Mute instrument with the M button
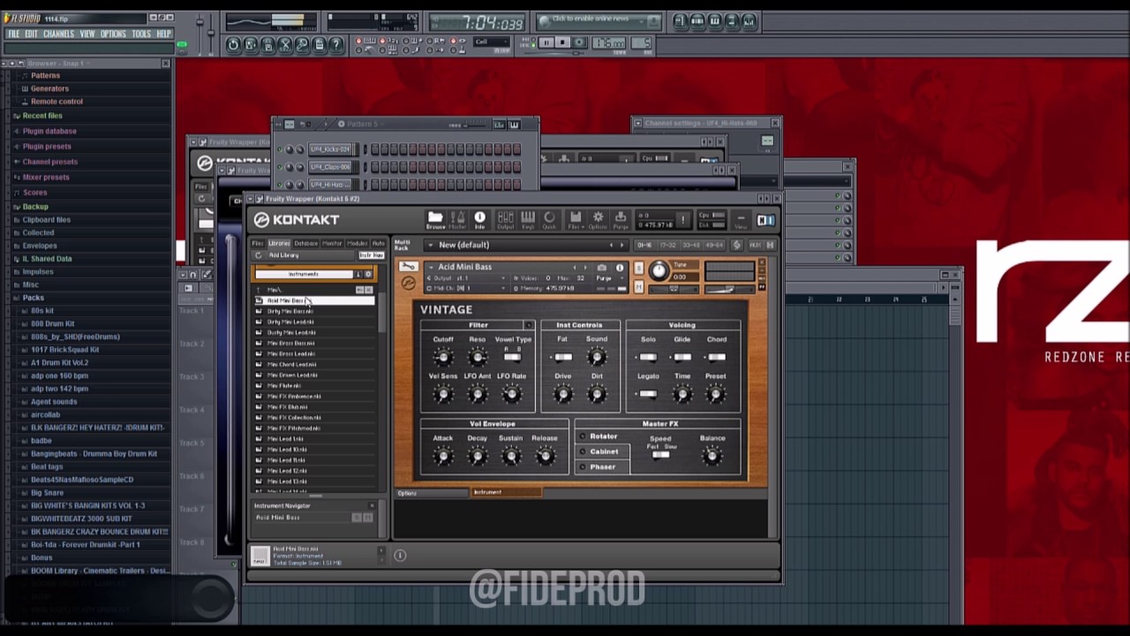Viewport: 1130px width, 636px height. click(638, 286)
